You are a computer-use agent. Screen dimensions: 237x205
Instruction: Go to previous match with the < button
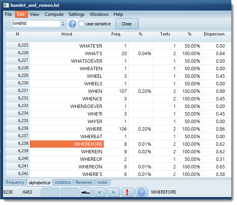tap(100, 192)
